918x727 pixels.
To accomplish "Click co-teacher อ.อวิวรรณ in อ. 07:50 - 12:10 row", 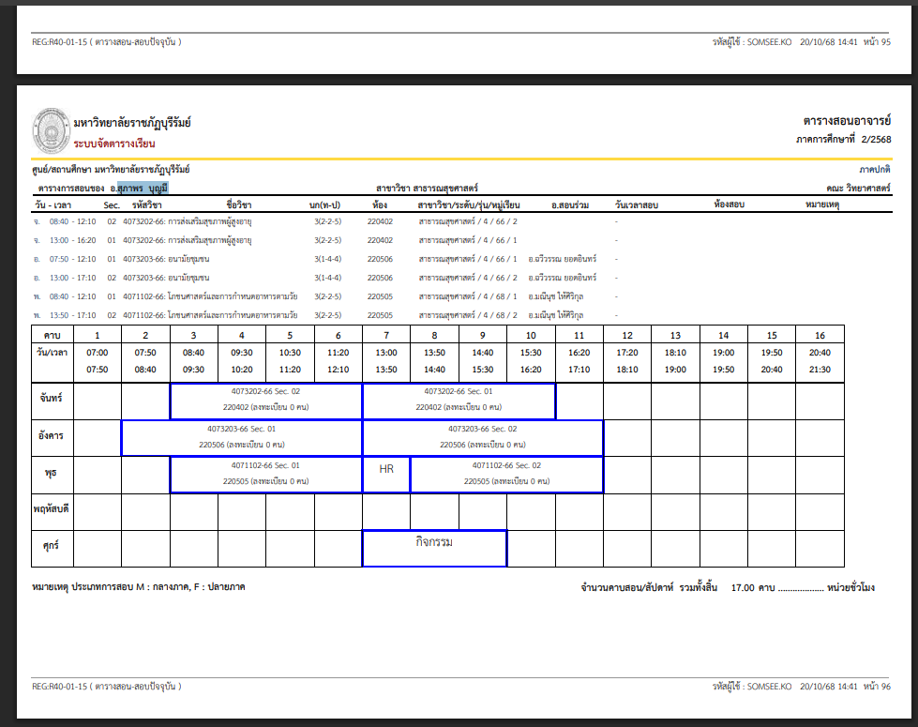I will (562, 259).
